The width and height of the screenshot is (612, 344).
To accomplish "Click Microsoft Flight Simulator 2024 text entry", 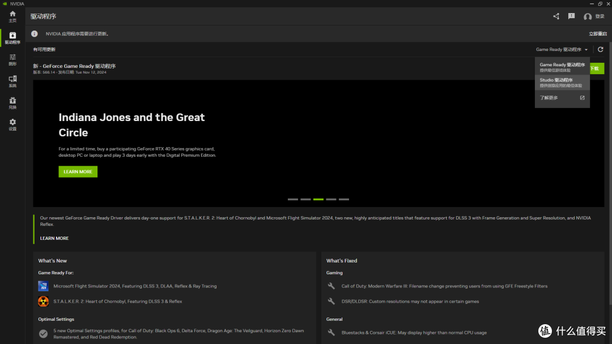I will [x=135, y=286].
